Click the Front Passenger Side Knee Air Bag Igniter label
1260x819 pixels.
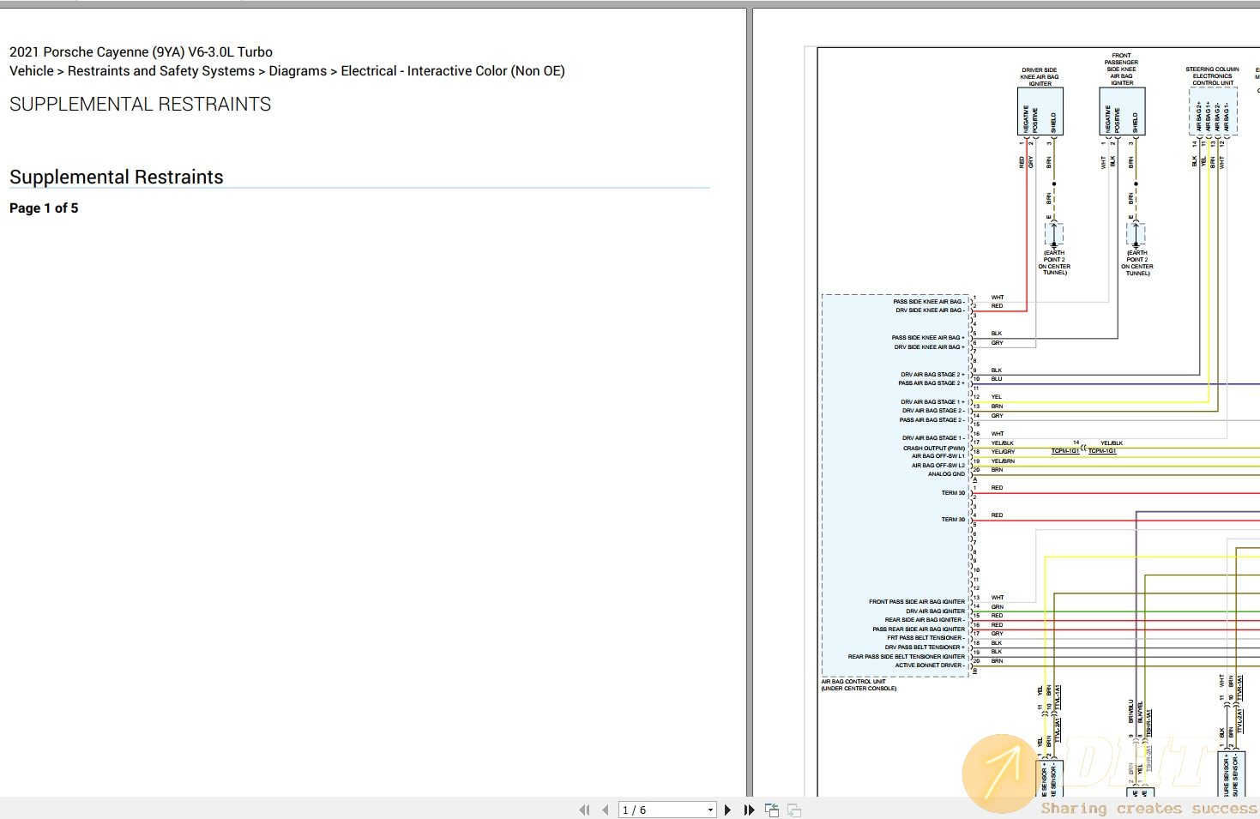(x=1121, y=69)
